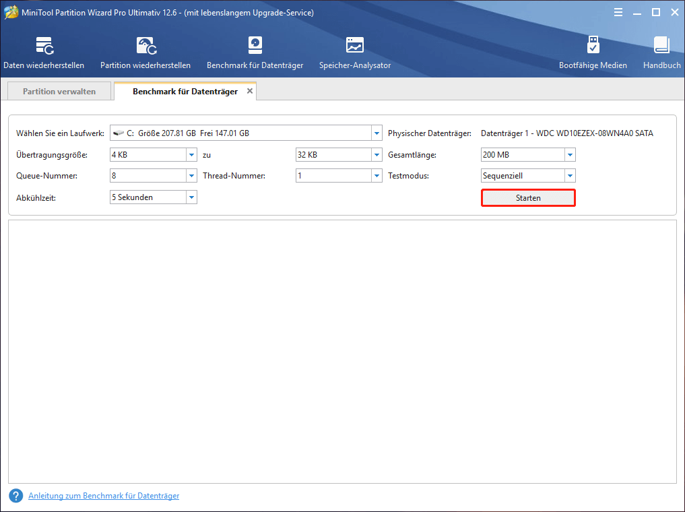
Task: Expand the Laufwerk selection dropdown
Action: click(x=377, y=133)
